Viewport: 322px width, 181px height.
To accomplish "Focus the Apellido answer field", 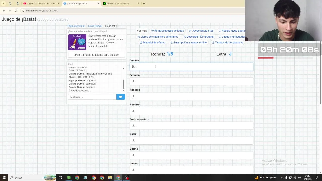I will tap(191, 96).
